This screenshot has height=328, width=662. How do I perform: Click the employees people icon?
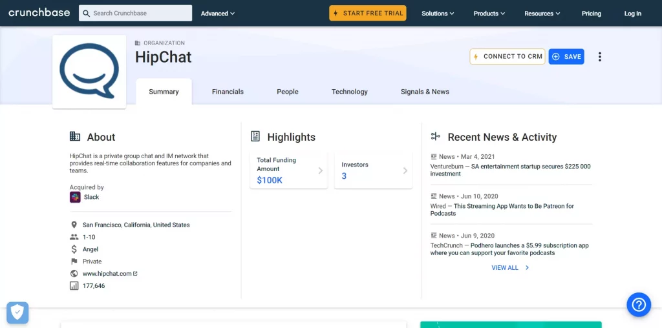[x=74, y=237]
